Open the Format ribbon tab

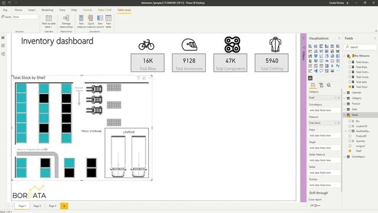point(87,10)
